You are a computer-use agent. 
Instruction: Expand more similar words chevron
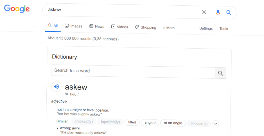tap(216, 124)
